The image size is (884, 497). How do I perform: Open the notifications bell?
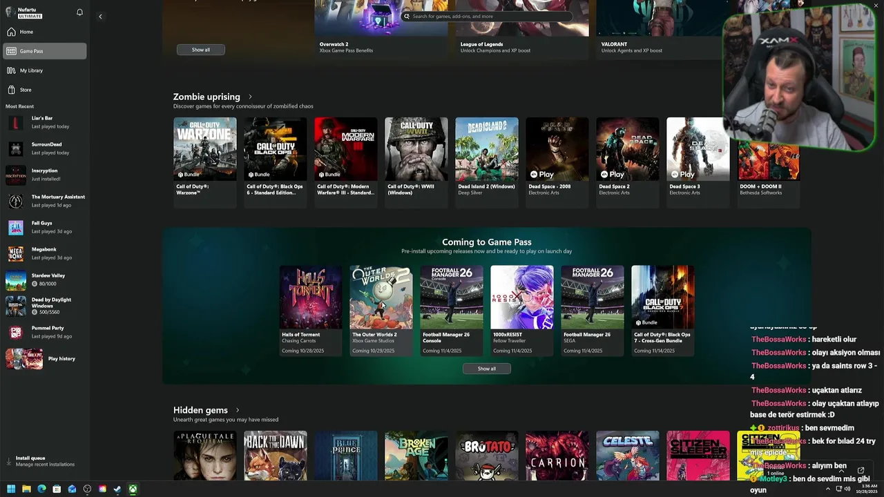(x=79, y=12)
